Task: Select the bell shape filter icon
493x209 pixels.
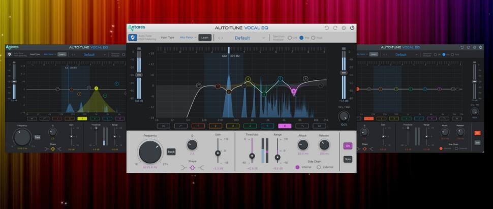Action: coord(192,167)
